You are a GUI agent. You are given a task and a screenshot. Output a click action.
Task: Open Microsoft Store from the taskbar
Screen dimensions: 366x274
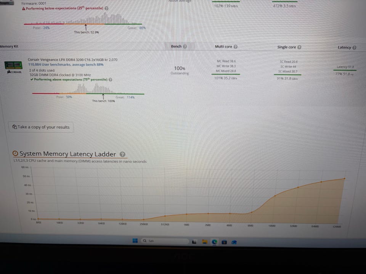tap(224, 242)
